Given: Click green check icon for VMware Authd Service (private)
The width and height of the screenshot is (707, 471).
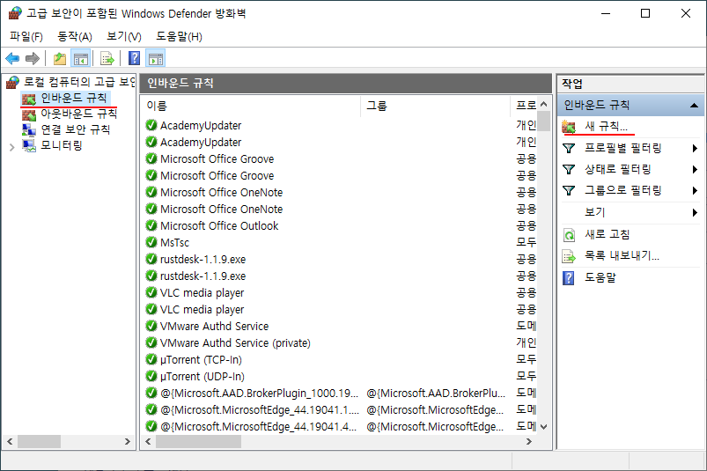Looking at the screenshot, I should pyautogui.click(x=151, y=342).
